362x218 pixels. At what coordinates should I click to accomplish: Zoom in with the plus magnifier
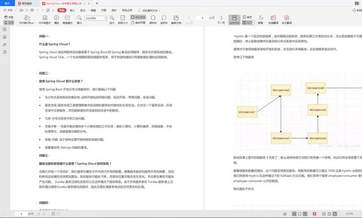click(112, 20)
